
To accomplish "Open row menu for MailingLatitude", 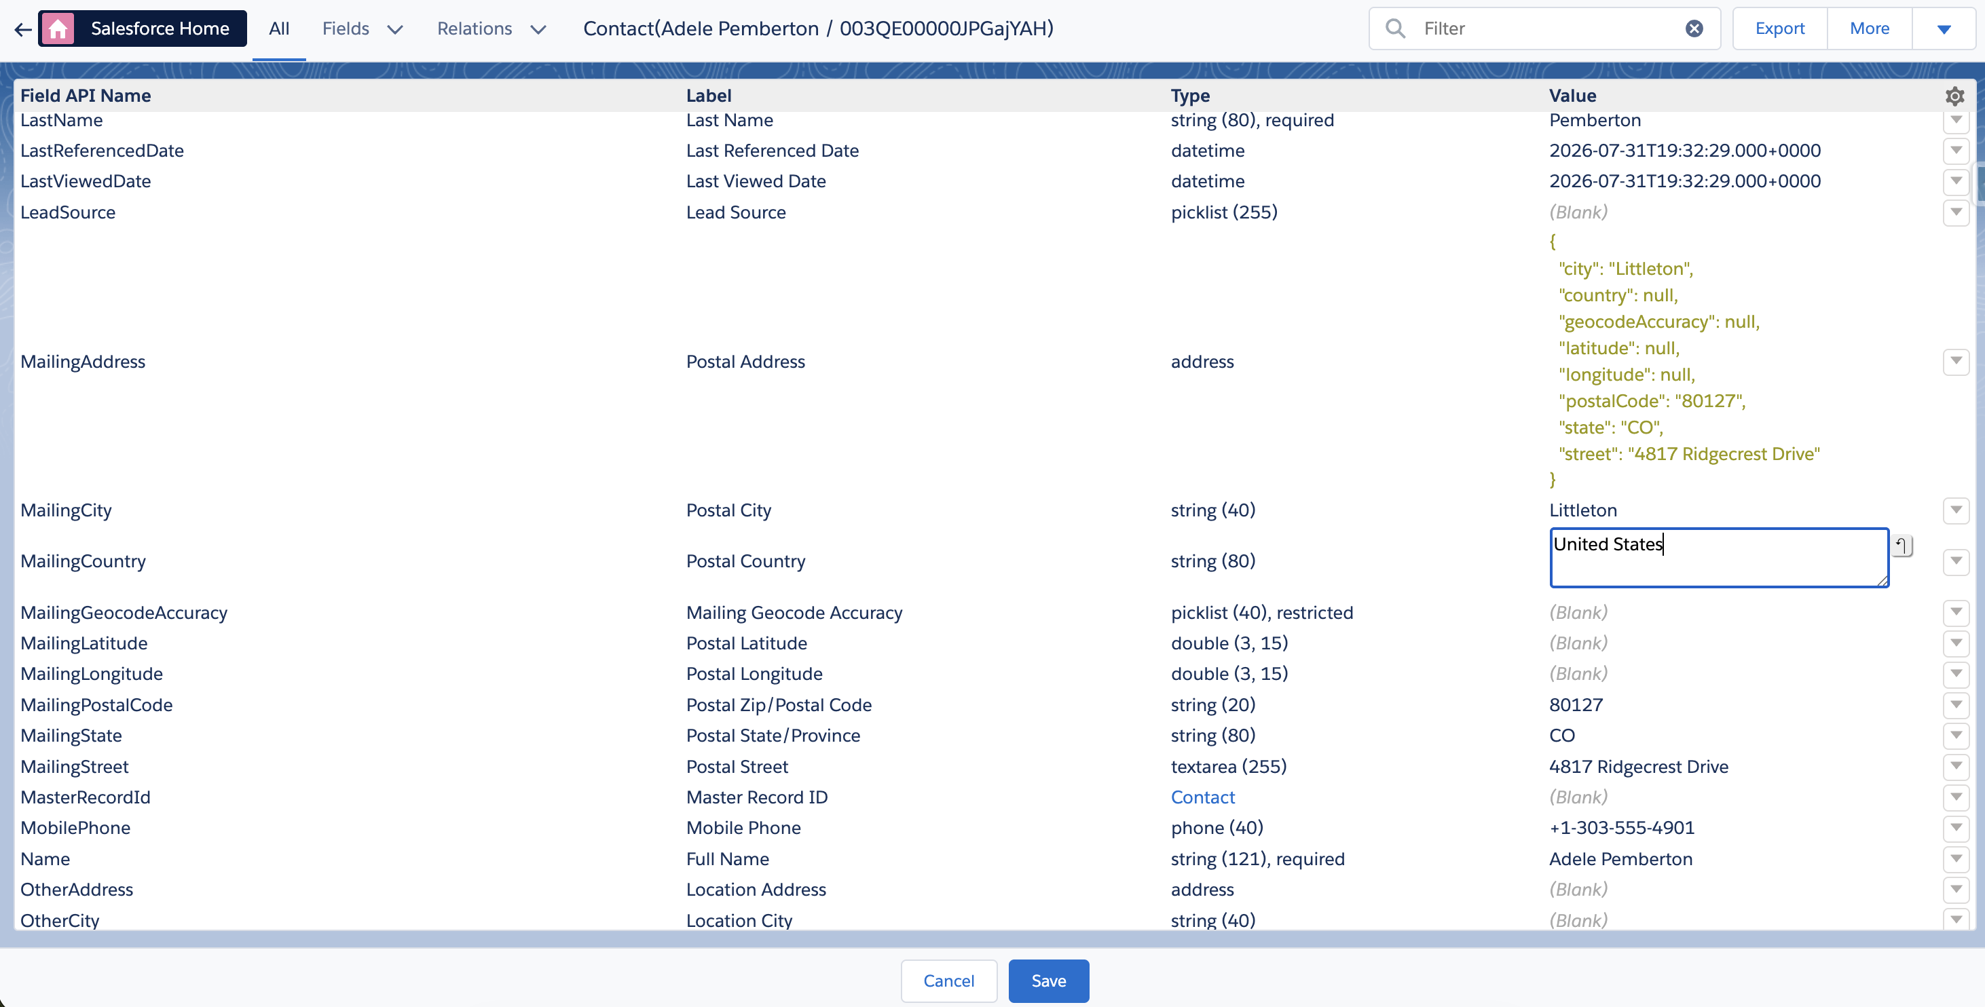I will pyautogui.click(x=1956, y=643).
